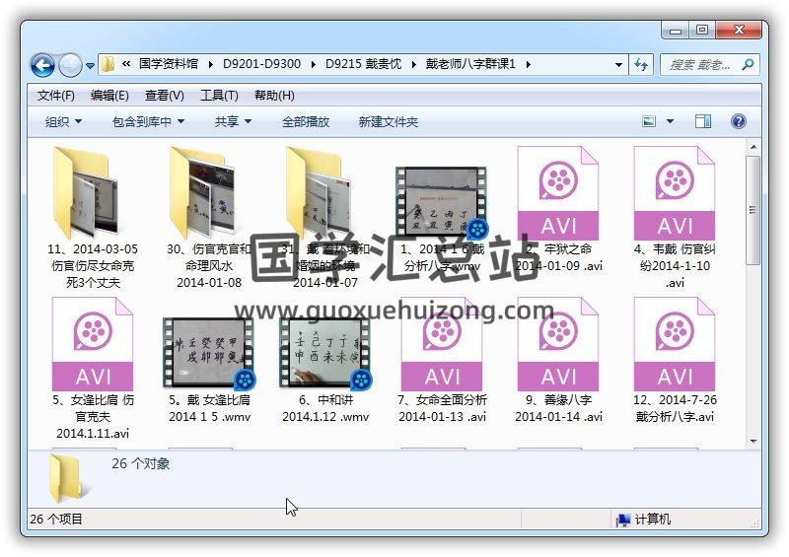Open the 工具(T) menu
The height and width of the screenshot is (557, 789).
[x=219, y=96]
